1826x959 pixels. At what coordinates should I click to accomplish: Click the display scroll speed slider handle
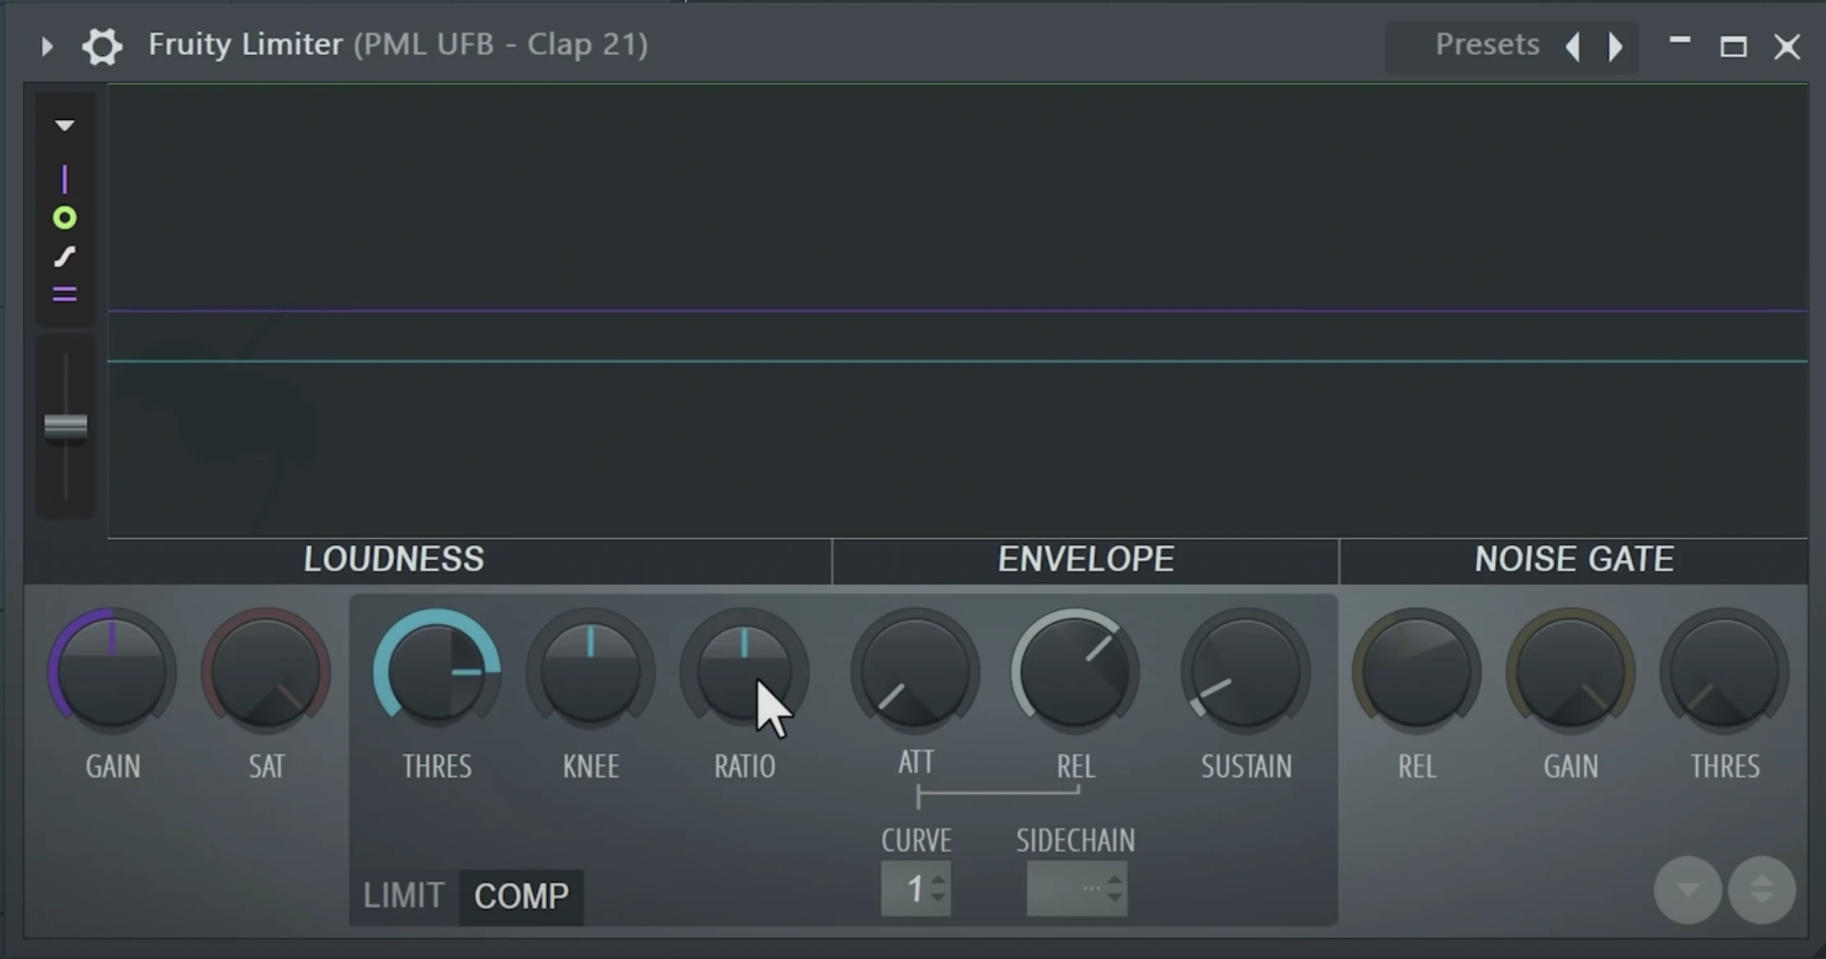click(66, 426)
